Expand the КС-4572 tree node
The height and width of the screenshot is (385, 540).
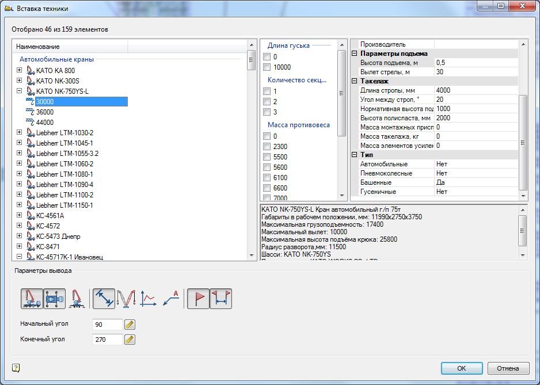click(x=20, y=225)
